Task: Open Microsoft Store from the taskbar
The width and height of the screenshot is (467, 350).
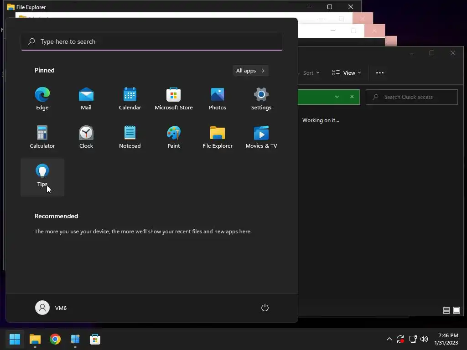Action: 95,339
